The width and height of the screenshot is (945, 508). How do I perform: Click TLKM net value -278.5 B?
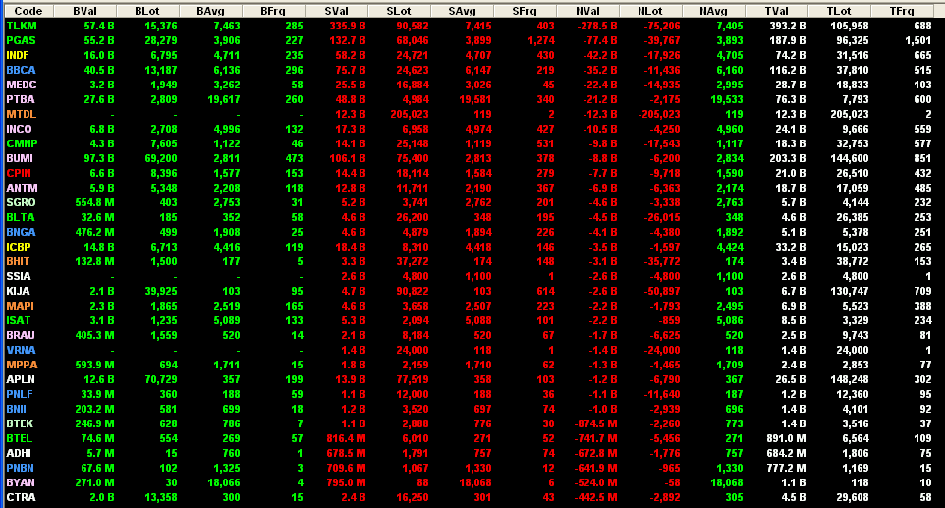pyautogui.click(x=596, y=26)
